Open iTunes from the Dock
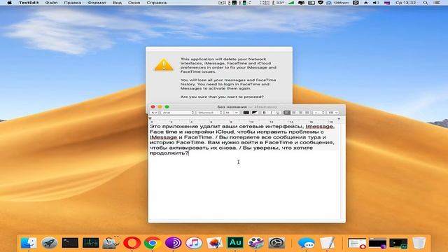 point(194,243)
